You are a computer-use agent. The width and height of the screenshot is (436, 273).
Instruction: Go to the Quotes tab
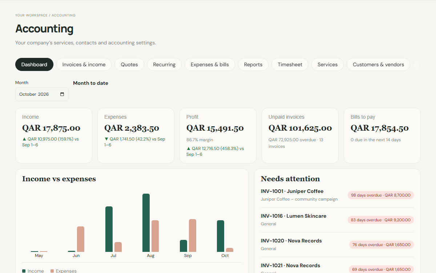point(129,64)
